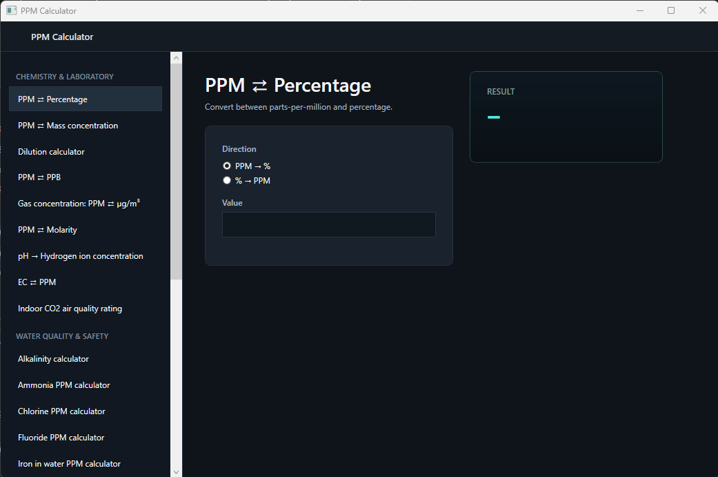This screenshot has width=718, height=477.
Task: Click the sidebar scrollbar down arrow
Action: [x=177, y=471]
